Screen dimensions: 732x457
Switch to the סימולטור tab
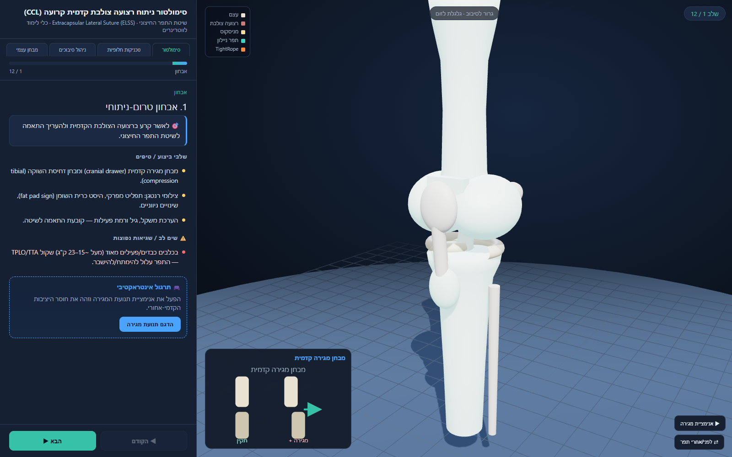pos(171,50)
